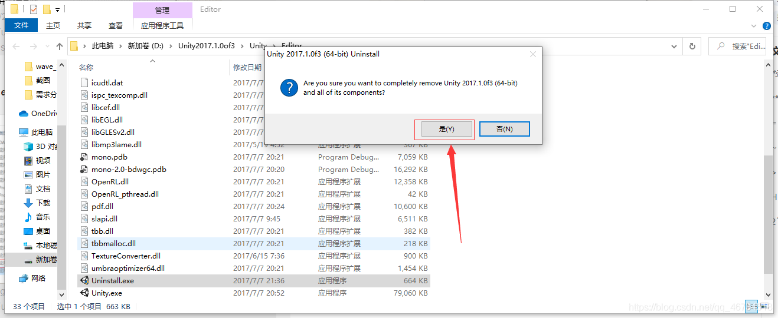This screenshot has width=778, height=318.
Task: Open the recent locations dropdown
Action: coord(48,47)
